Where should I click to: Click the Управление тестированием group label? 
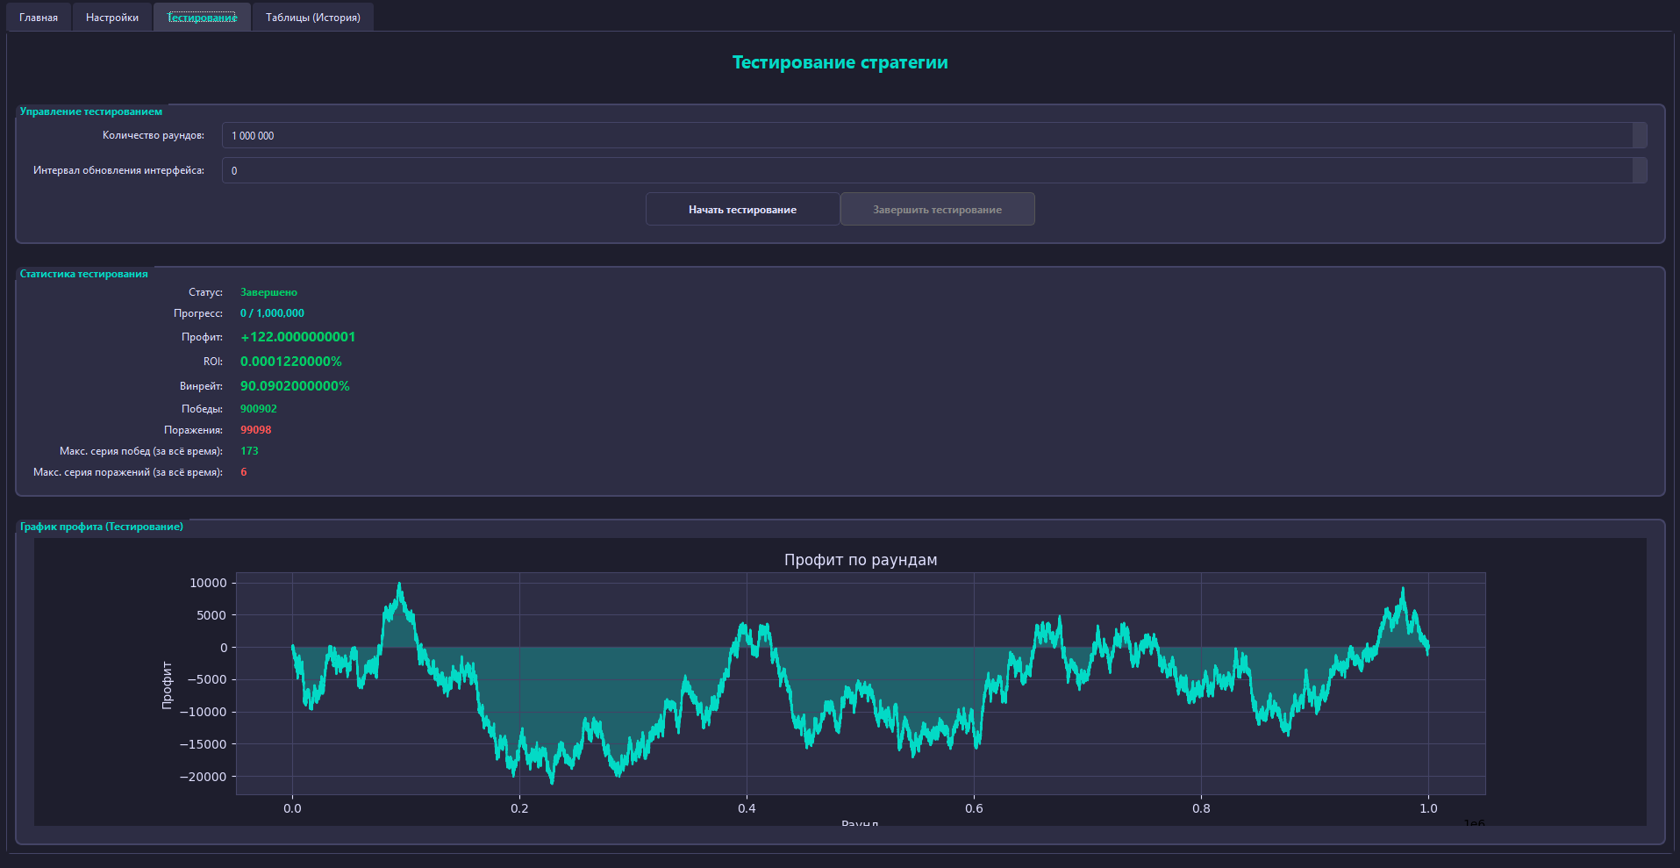[x=91, y=111]
